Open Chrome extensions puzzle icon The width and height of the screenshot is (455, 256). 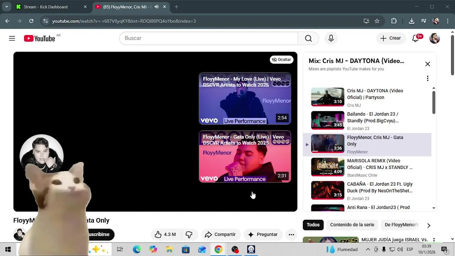coord(394,21)
